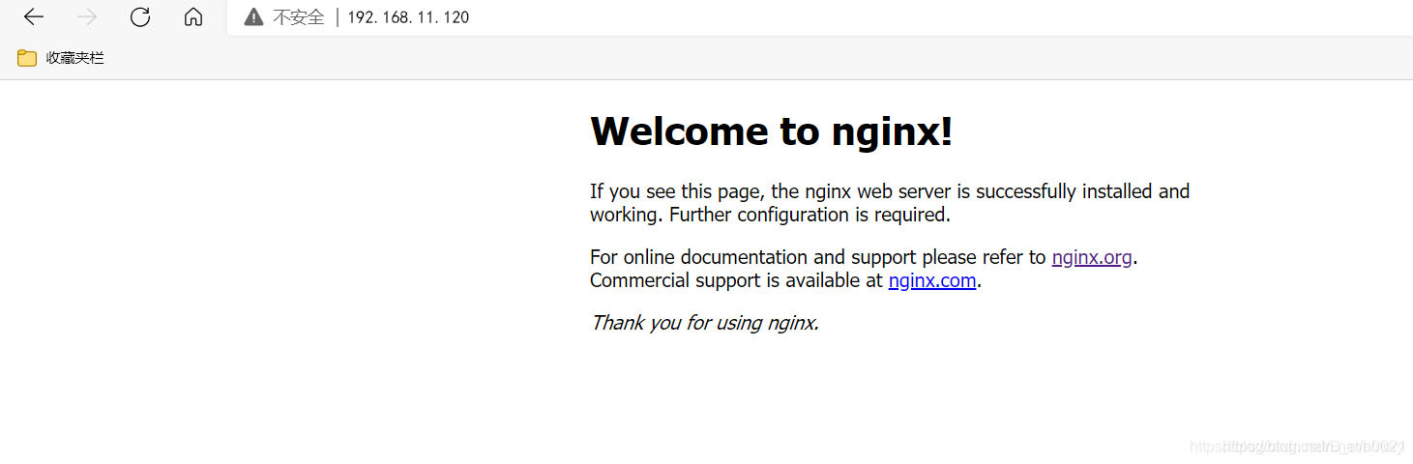Open the nginx.org documentation link
1413x464 pixels.
pos(1092,257)
